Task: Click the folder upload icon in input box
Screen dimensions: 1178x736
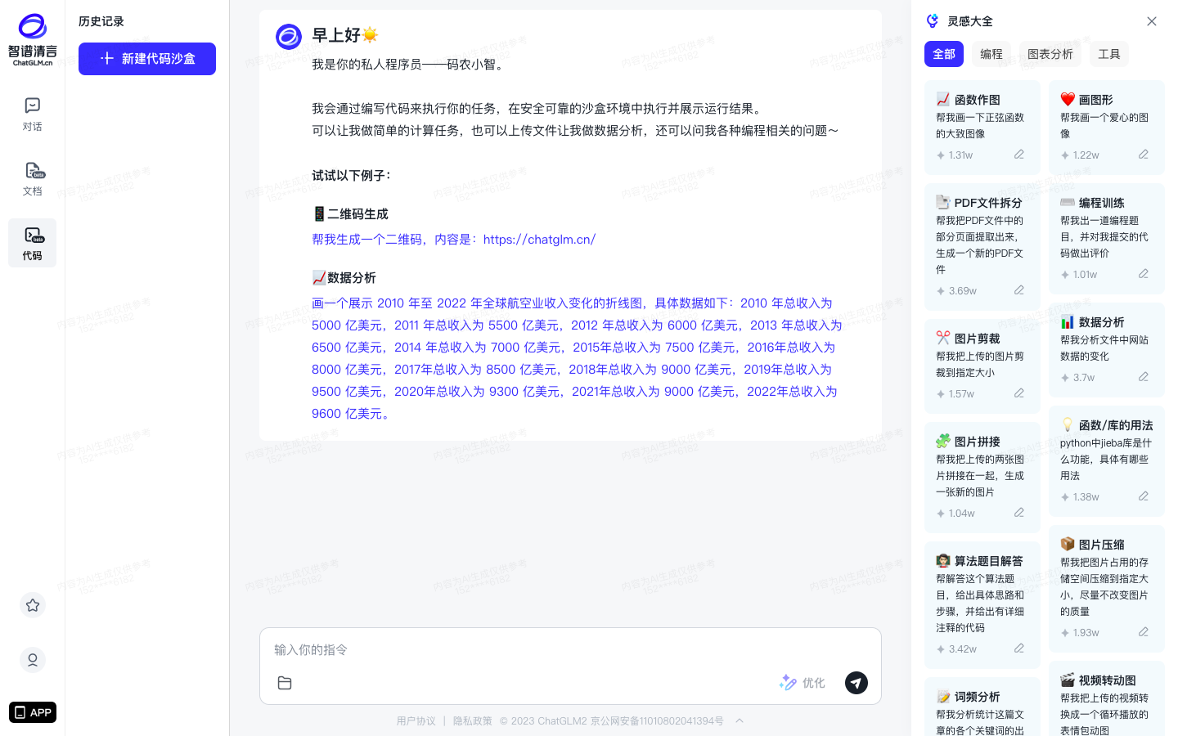Action: tap(285, 683)
